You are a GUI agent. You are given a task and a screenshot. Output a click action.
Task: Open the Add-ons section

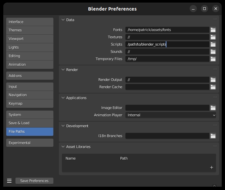click(x=30, y=76)
